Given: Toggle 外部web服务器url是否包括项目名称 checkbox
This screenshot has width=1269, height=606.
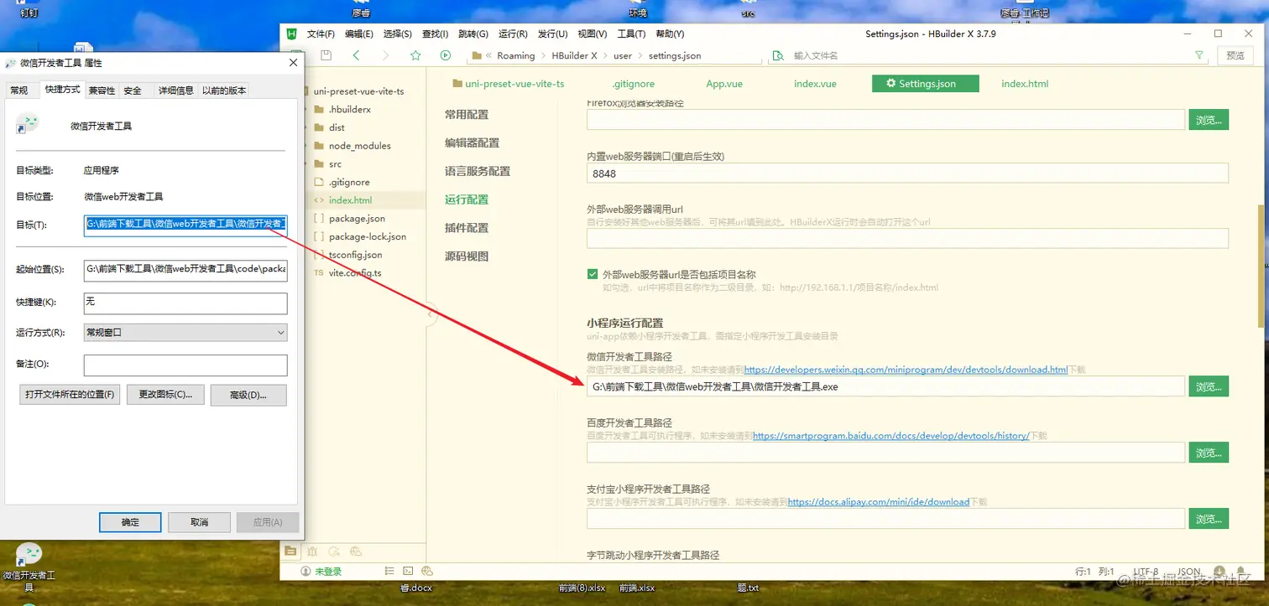Looking at the screenshot, I should (593, 274).
